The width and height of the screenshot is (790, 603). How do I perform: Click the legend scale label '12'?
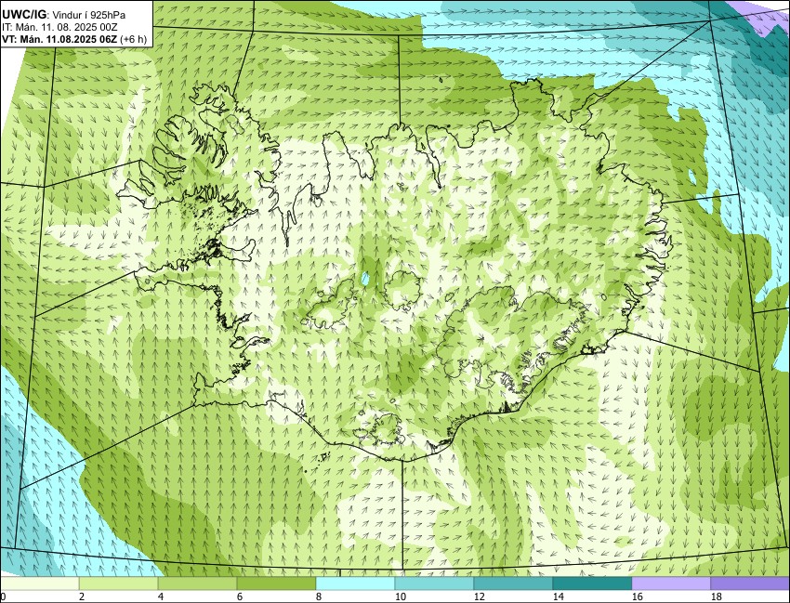(x=480, y=596)
